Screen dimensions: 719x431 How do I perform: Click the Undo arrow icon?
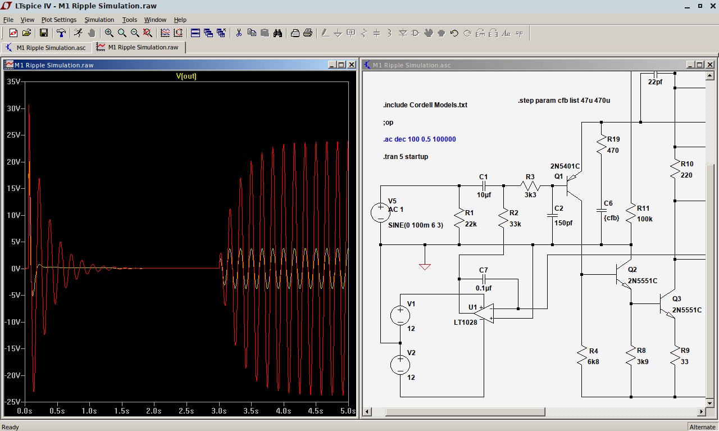click(454, 33)
